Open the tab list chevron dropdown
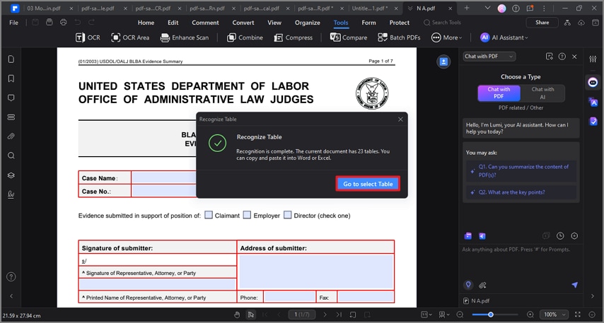The image size is (604, 323). pos(487,8)
